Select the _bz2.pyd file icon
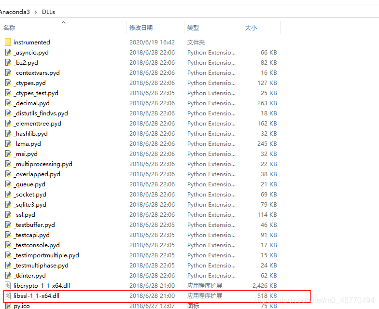Image resolution: width=379 pixels, height=309 pixels. (x=8, y=63)
